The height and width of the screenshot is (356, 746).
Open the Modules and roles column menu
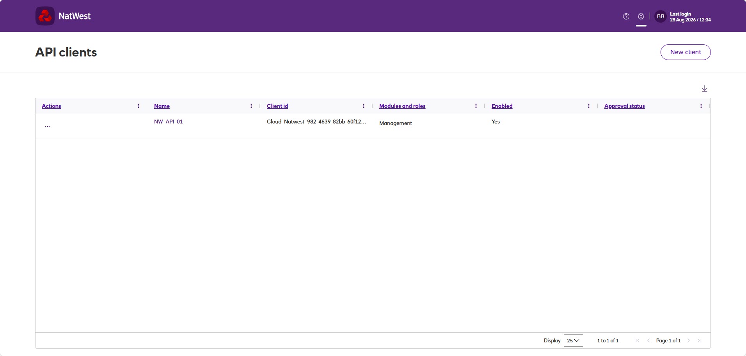pyautogui.click(x=476, y=106)
